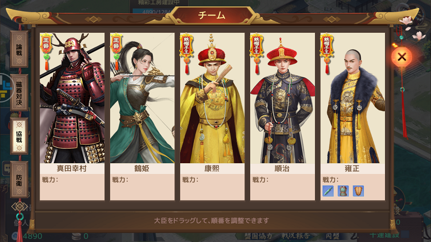
Task: Choose the 康熙 character card
Action: [212, 117]
